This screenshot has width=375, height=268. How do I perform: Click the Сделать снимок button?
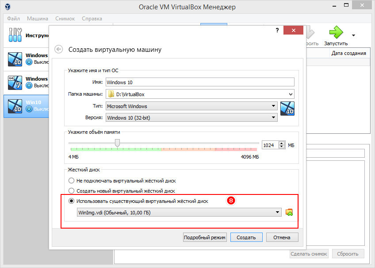(309, 254)
